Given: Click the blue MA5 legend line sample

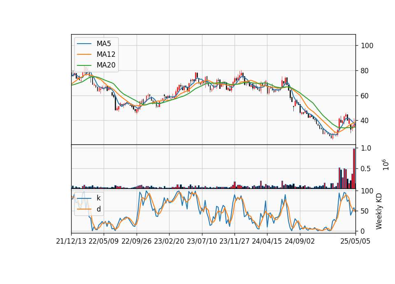Looking at the screenshot, I should (x=84, y=44).
